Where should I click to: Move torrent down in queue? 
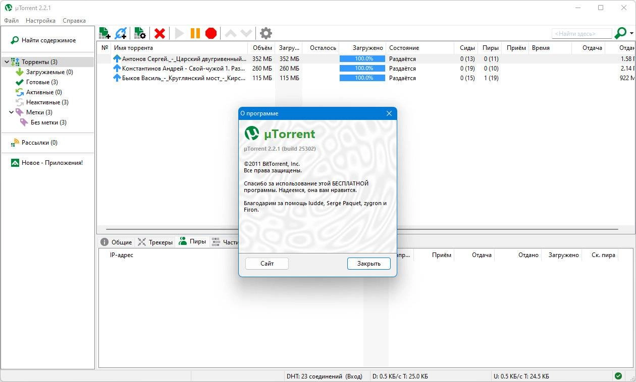pos(246,33)
